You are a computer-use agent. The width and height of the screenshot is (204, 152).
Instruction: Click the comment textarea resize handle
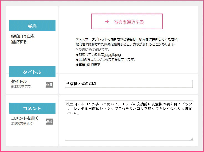[192, 139]
